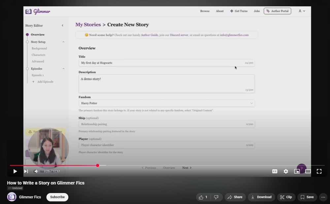Open the more actions ellipsis menu
The image size is (330, 204).
(x=323, y=197)
